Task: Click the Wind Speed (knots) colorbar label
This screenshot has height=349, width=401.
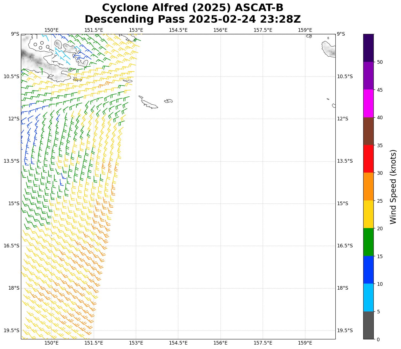Action: click(x=393, y=187)
